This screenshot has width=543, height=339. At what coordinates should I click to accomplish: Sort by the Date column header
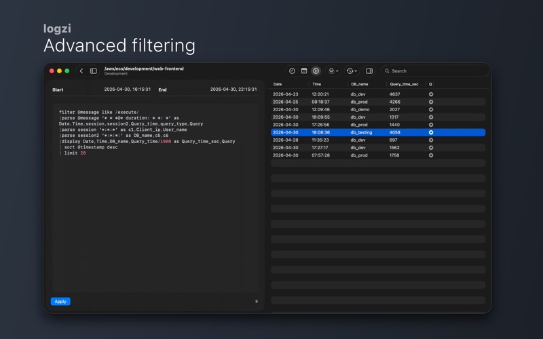278,84
